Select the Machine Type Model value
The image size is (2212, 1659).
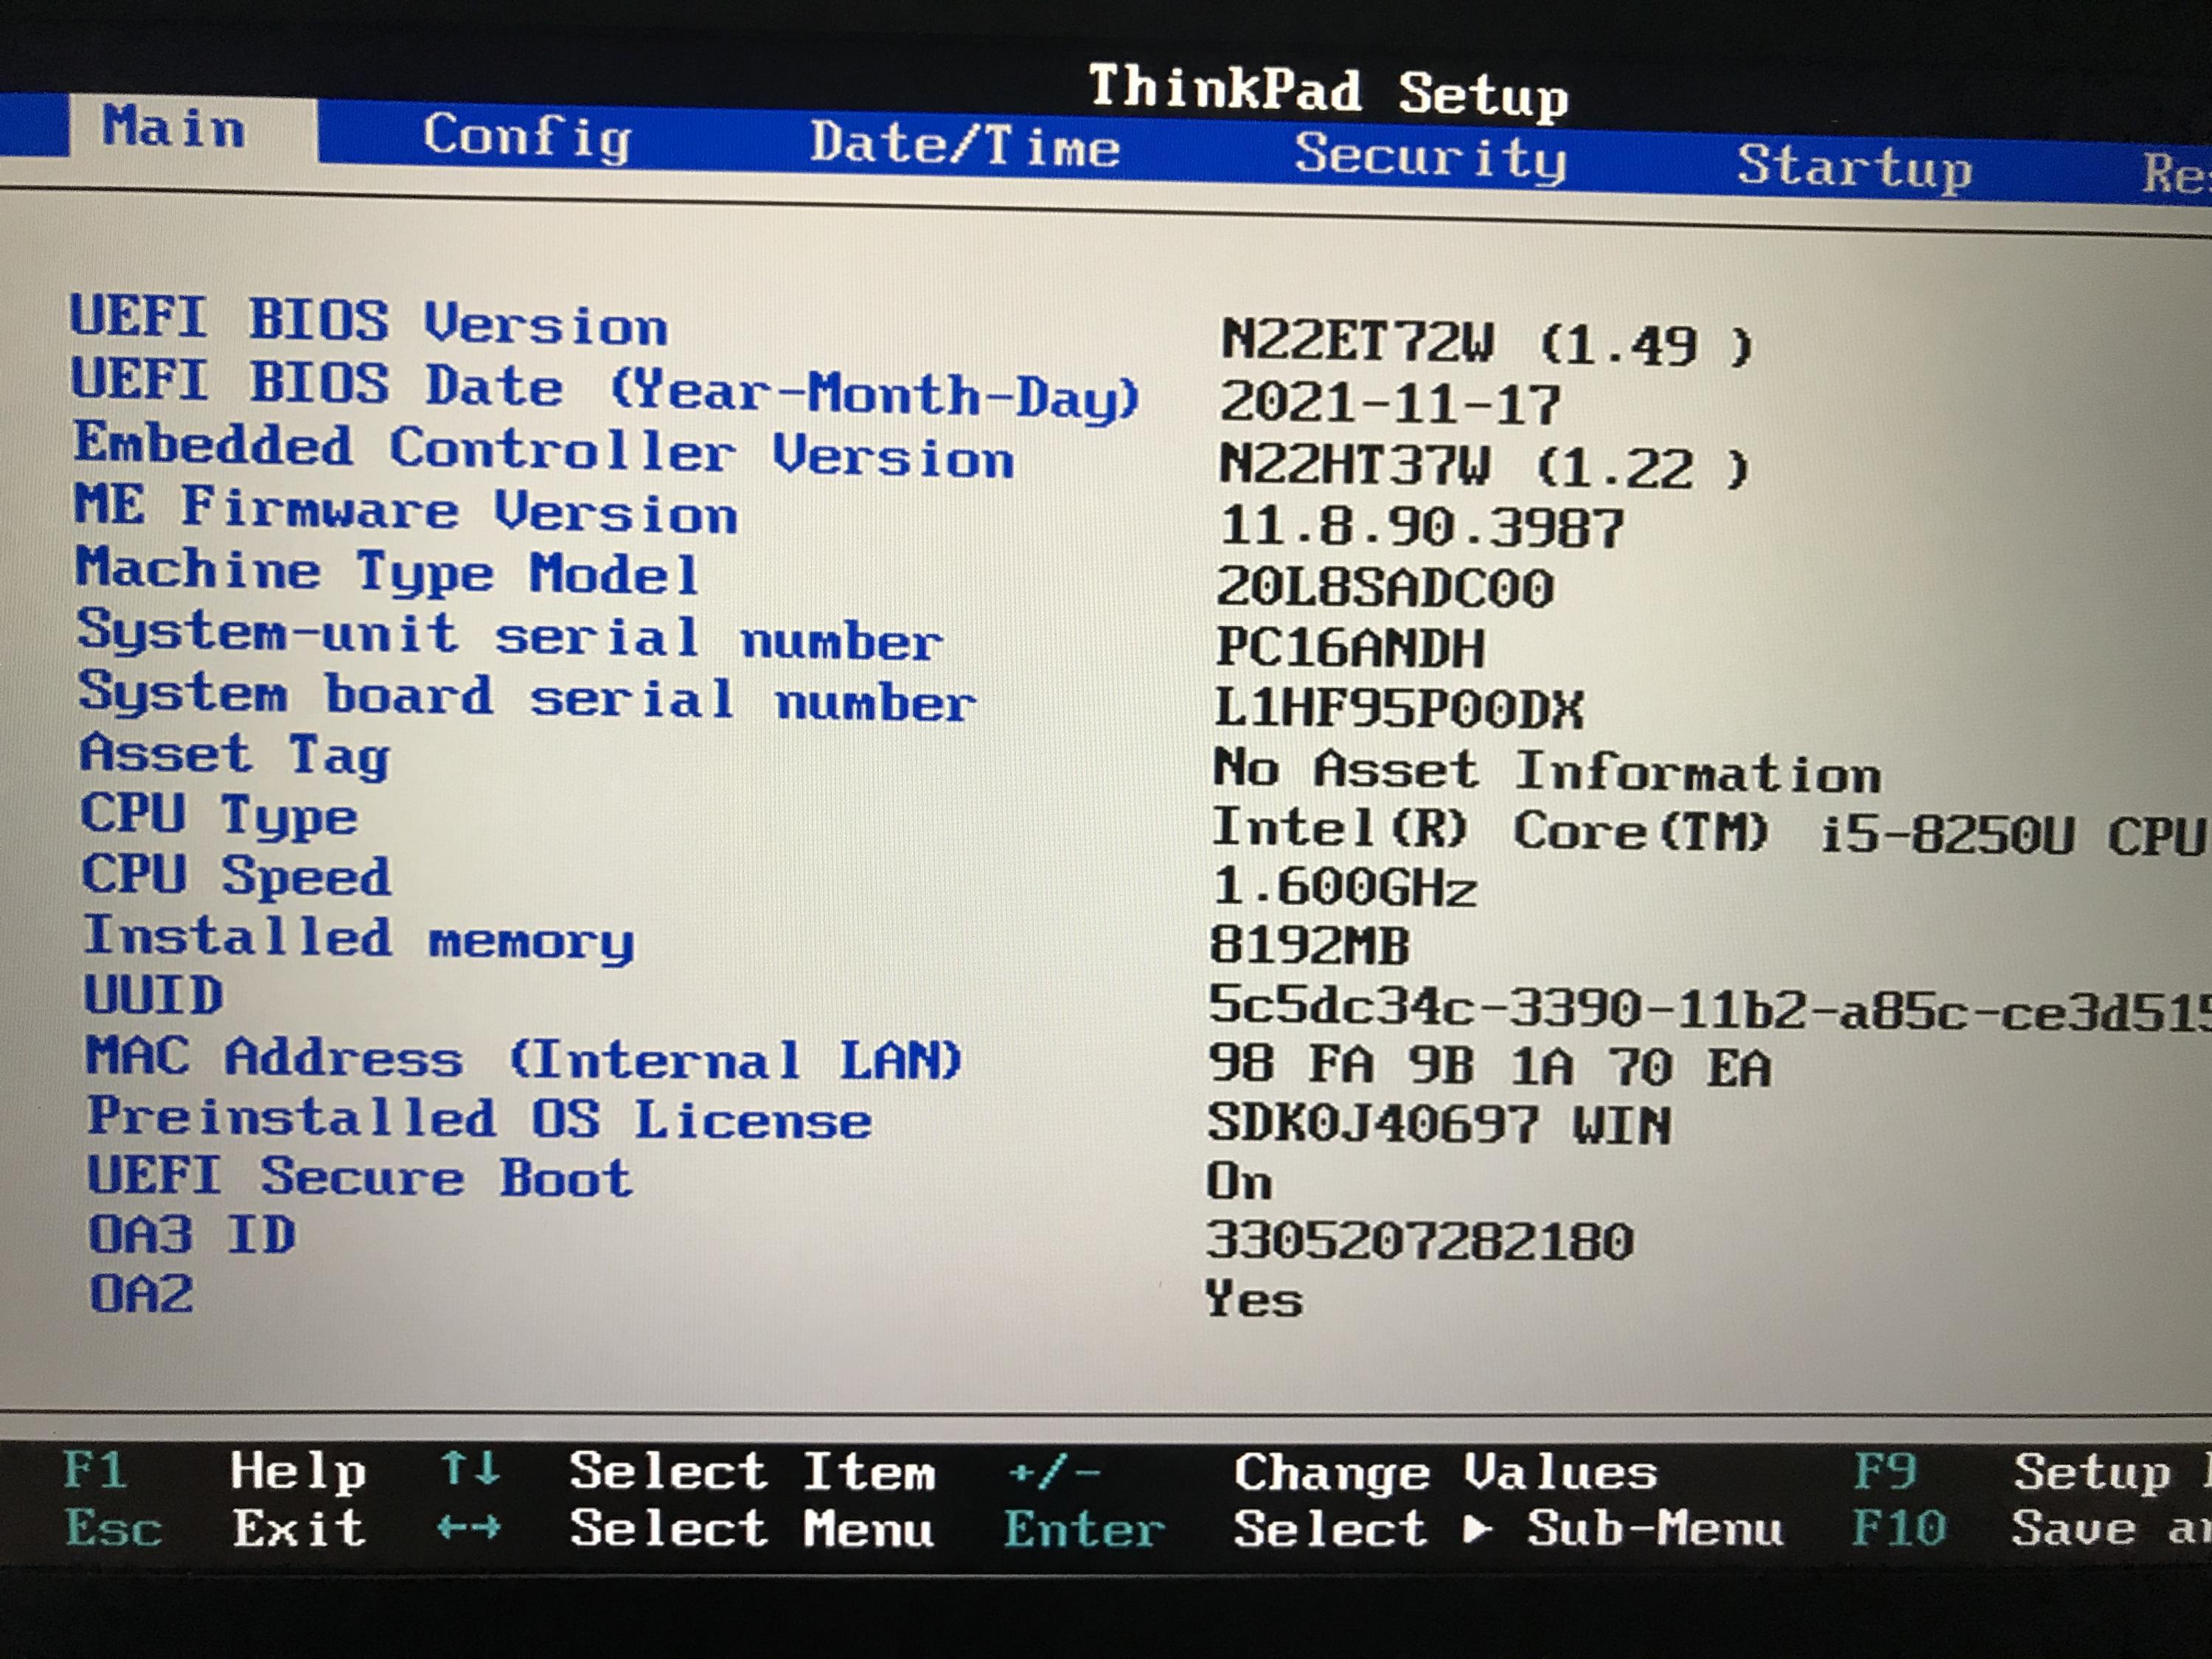tap(1385, 588)
